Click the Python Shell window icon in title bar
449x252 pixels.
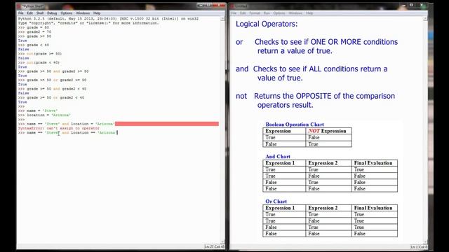coord(19,6)
